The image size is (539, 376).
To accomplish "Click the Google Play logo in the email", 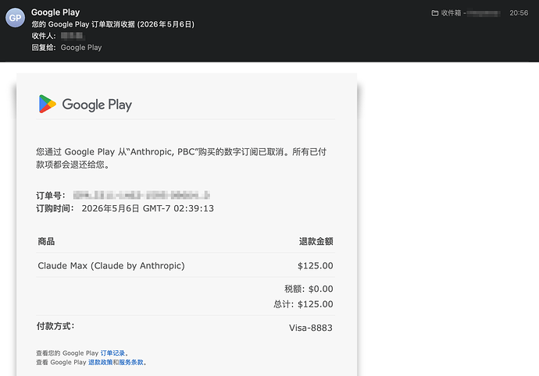I will pos(85,104).
